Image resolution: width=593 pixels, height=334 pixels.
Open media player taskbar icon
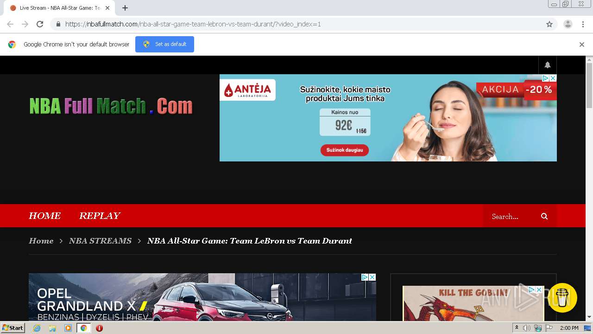pyautogui.click(x=68, y=328)
